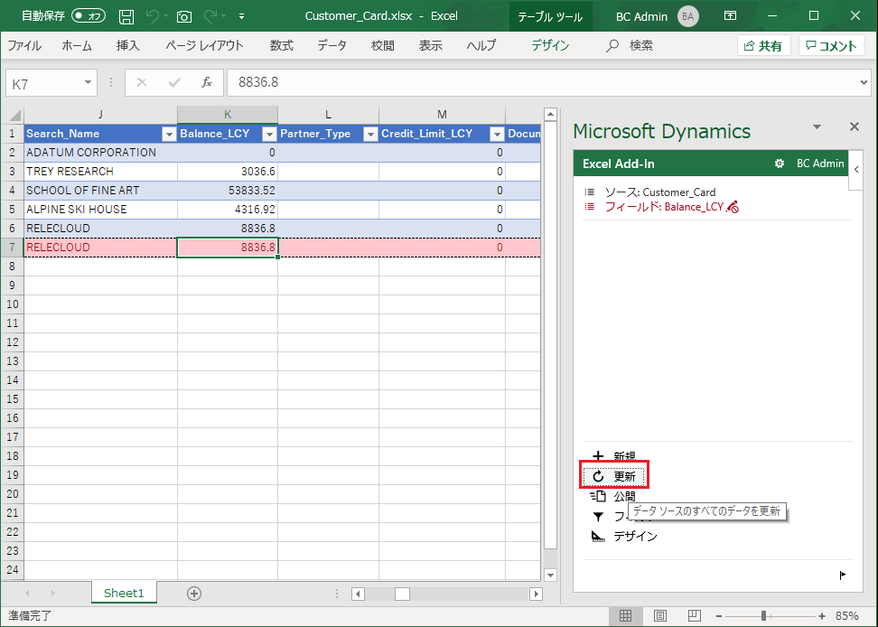Select row 10 header
The height and width of the screenshot is (627, 878).
click(13, 304)
